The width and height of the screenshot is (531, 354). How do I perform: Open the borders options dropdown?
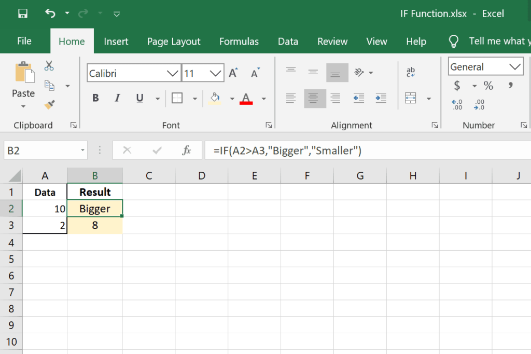195,99
